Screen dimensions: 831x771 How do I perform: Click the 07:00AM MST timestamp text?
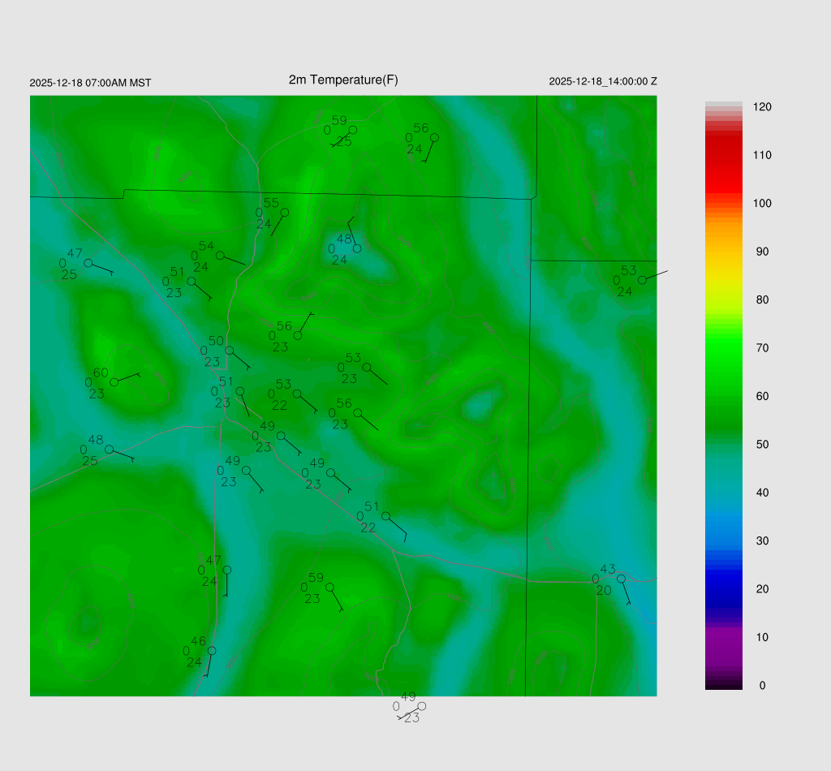[90, 83]
